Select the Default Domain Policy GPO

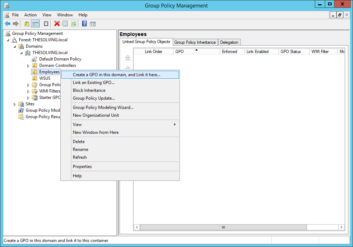(x=60, y=59)
